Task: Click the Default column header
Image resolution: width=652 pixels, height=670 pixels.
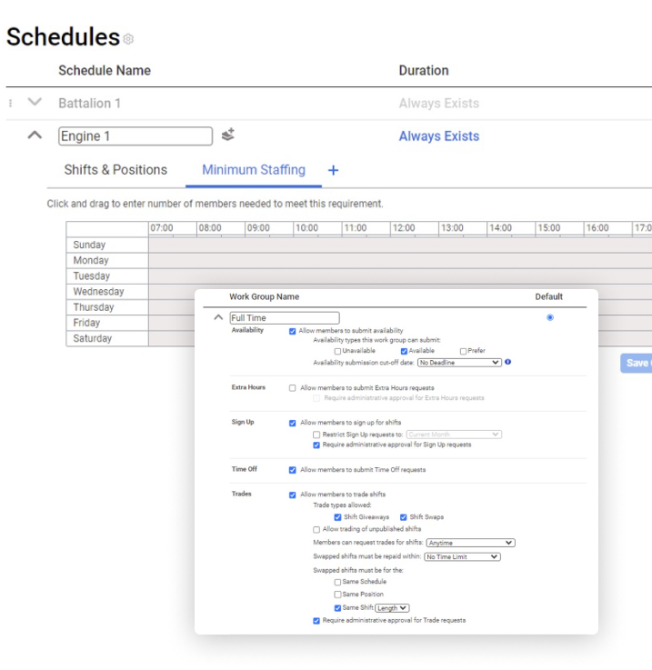Action: [x=549, y=296]
